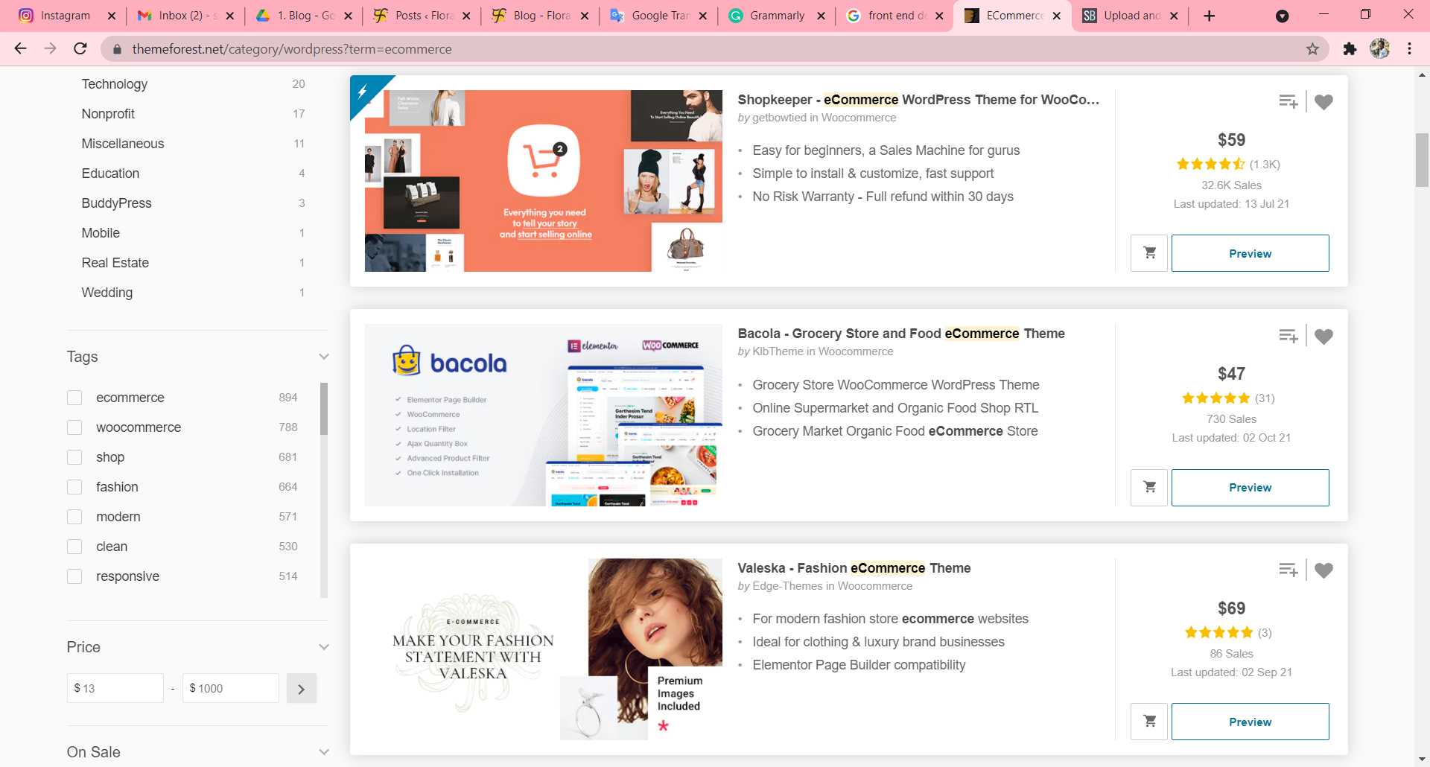Reload the ThemeForest page
This screenshot has width=1430, height=767.
(80, 48)
